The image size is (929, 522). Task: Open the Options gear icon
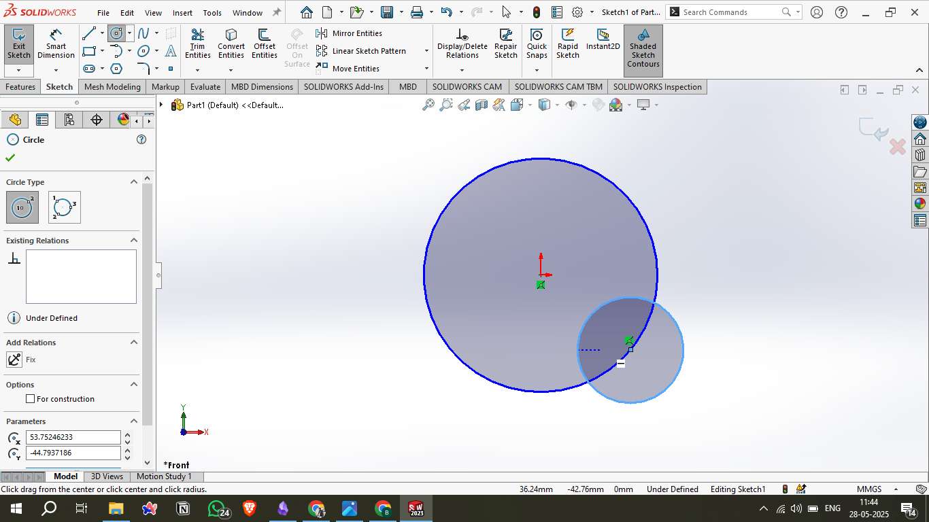tap(577, 12)
